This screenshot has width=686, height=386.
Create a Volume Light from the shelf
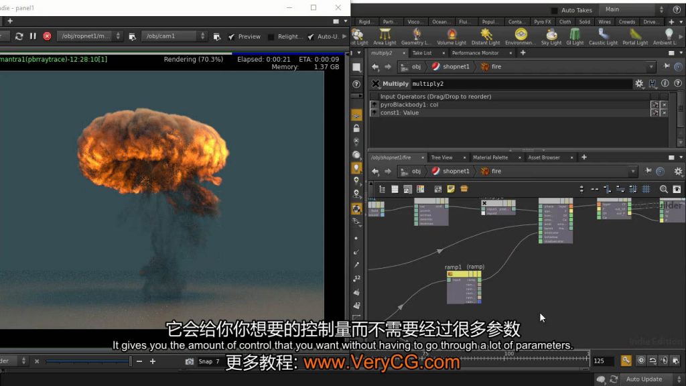click(x=452, y=36)
